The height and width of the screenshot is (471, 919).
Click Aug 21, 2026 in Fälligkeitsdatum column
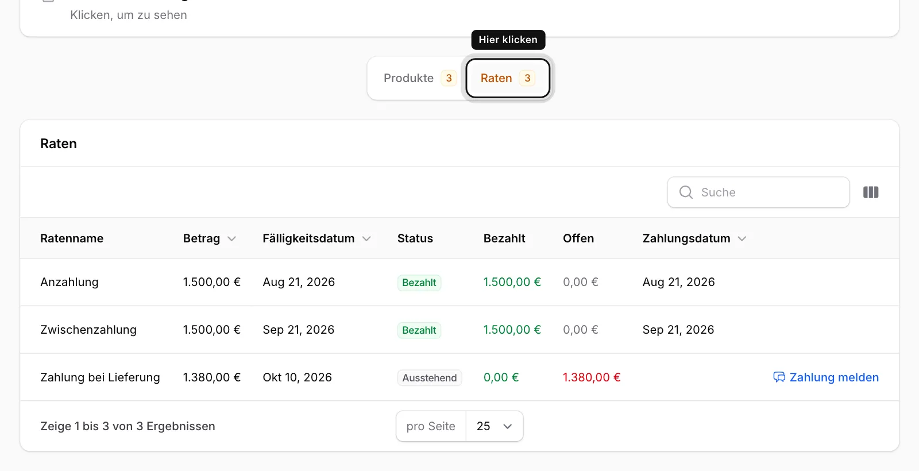coord(299,282)
